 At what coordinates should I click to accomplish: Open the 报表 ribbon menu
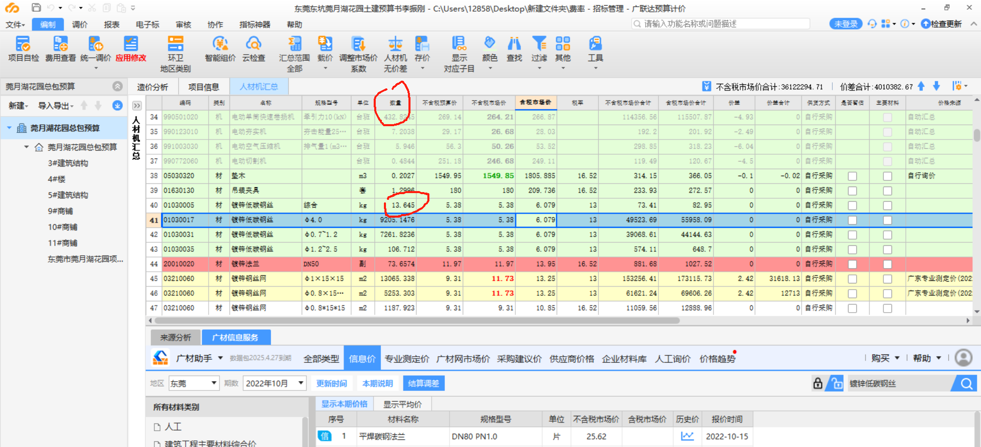[111, 25]
